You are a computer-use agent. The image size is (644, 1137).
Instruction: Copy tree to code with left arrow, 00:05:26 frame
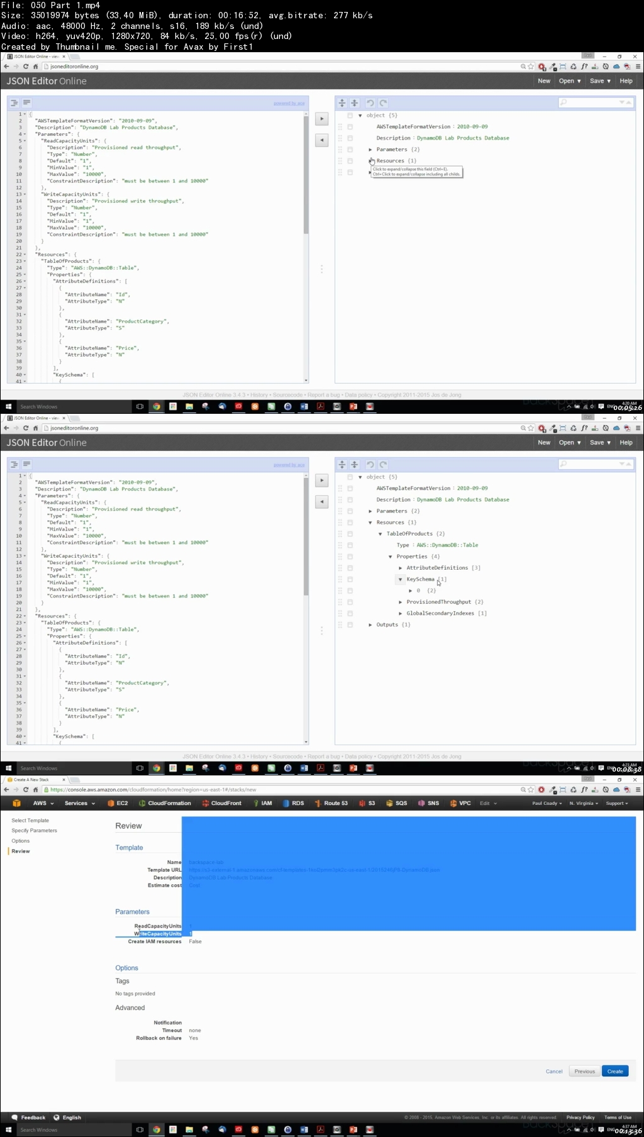click(x=321, y=140)
